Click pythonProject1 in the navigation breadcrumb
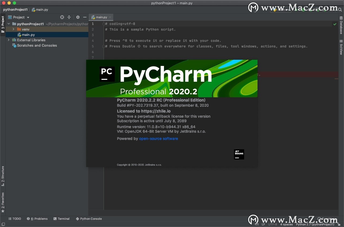This screenshot has width=344, height=227. click(x=15, y=9)
